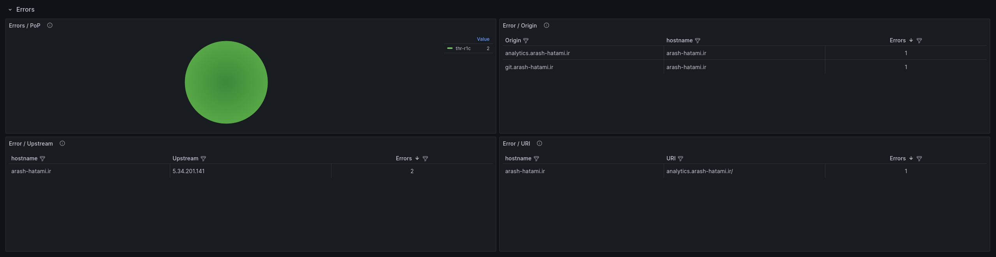Filter Errors column in Error / Upstream table
Screen dimensions: 996x257
pos(425,159)
